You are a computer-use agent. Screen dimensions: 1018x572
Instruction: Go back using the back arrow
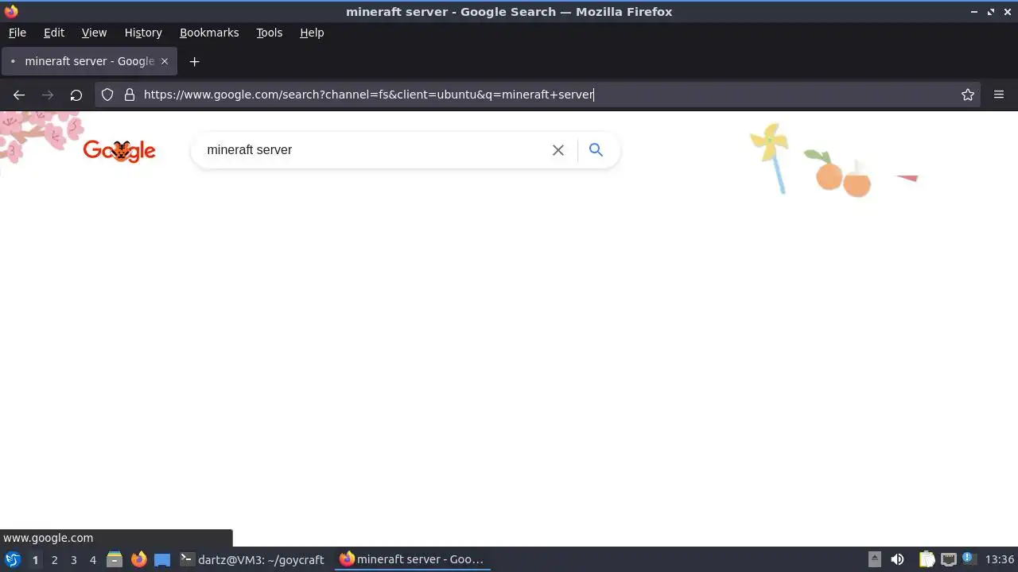pos(19,95)
